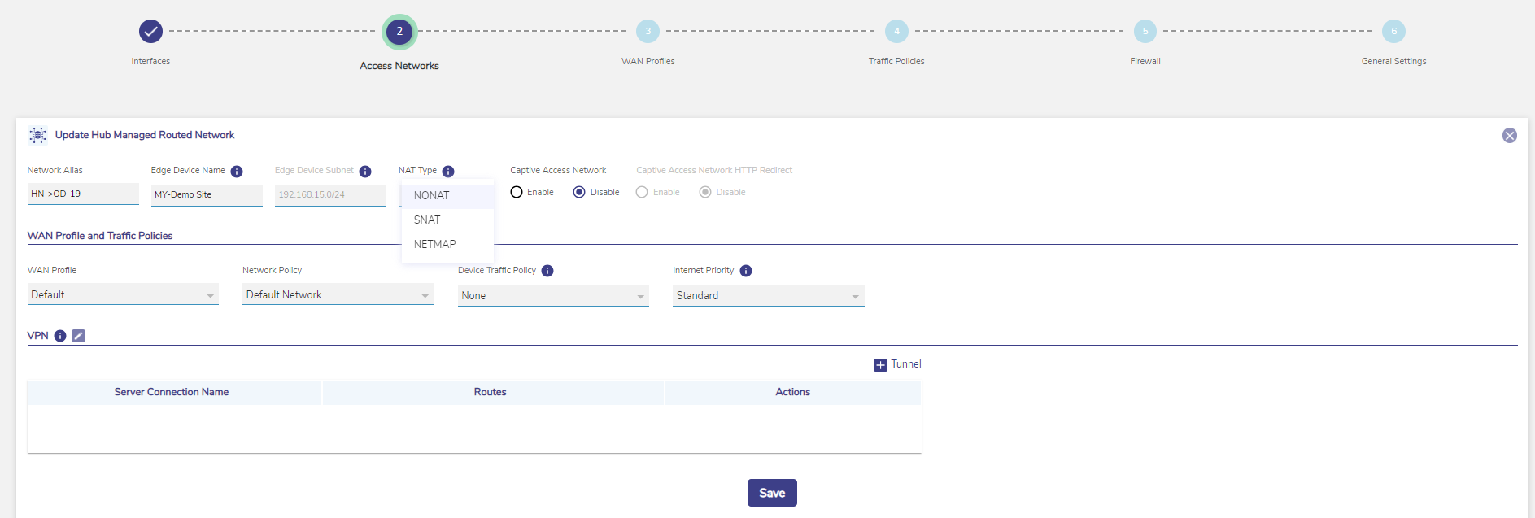The height and width of the screenshot is (518, 1535).
Task: Click the NAT Type info icon
Action: tap(448, 172)
